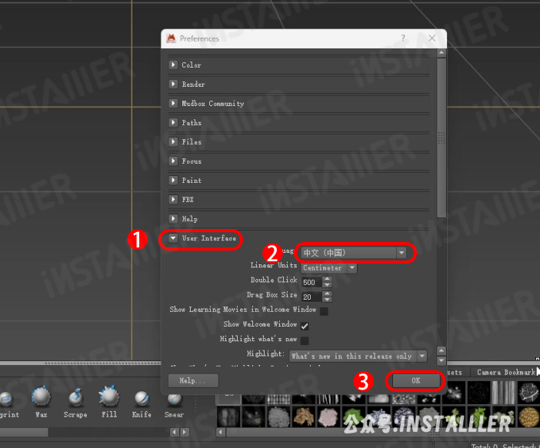This screenshot has height=448, width=540.
Task: Pick the pink blossom stamp thumbnail
Action: (x=328, y=416)
